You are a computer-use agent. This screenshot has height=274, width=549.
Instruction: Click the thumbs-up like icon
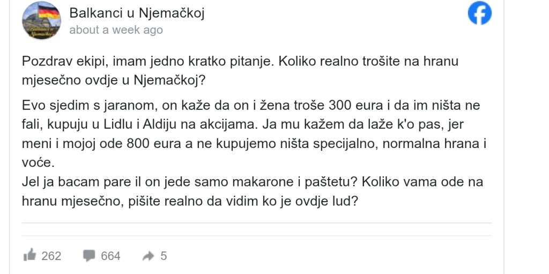29,256
